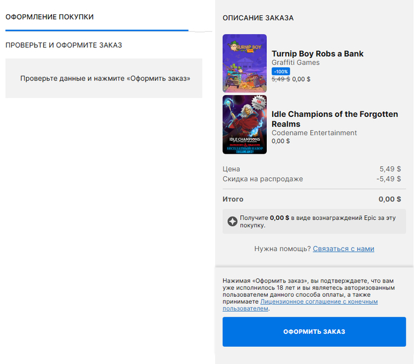The height and width of the screenshot is (364, 414).
Task: Click the Idle Champions cover thumbnail
Action: point(244,125)
